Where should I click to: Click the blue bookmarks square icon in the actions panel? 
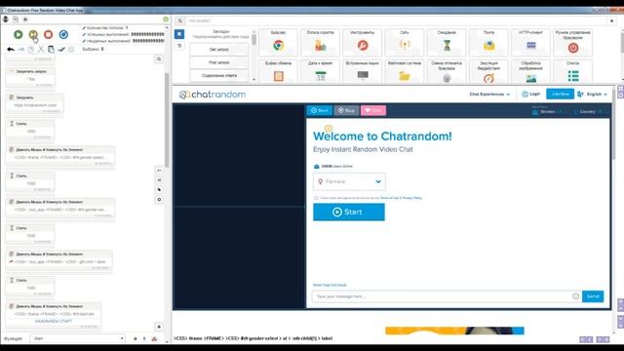click(x=179, y=34)
